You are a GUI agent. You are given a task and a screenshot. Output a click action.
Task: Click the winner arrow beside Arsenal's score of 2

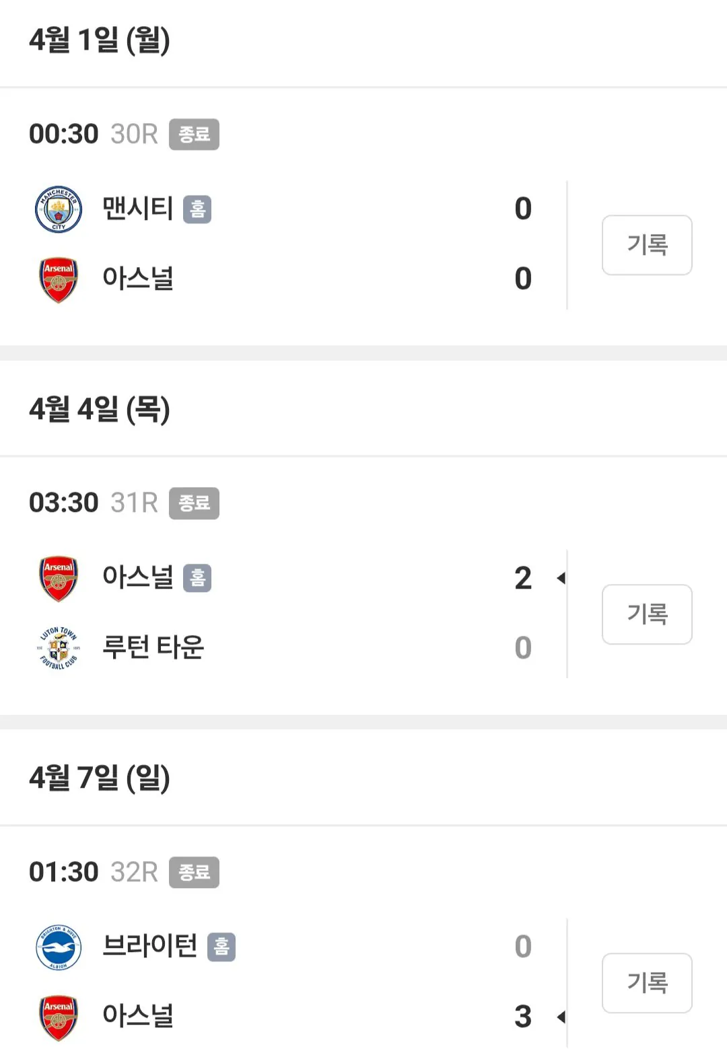[561, 578]
